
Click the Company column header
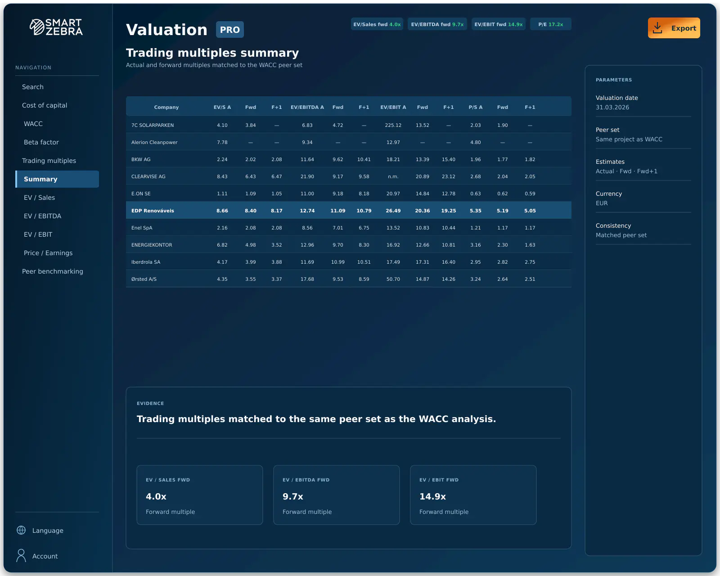[x=166, y=107]
